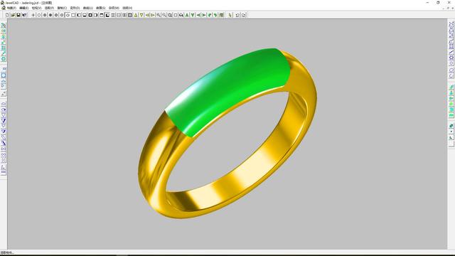Click the crosshair plus icon in the toolbar

click(x=33, y=15)
